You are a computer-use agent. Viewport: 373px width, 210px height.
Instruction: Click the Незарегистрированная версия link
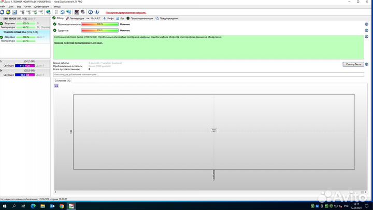coord(125,11)
